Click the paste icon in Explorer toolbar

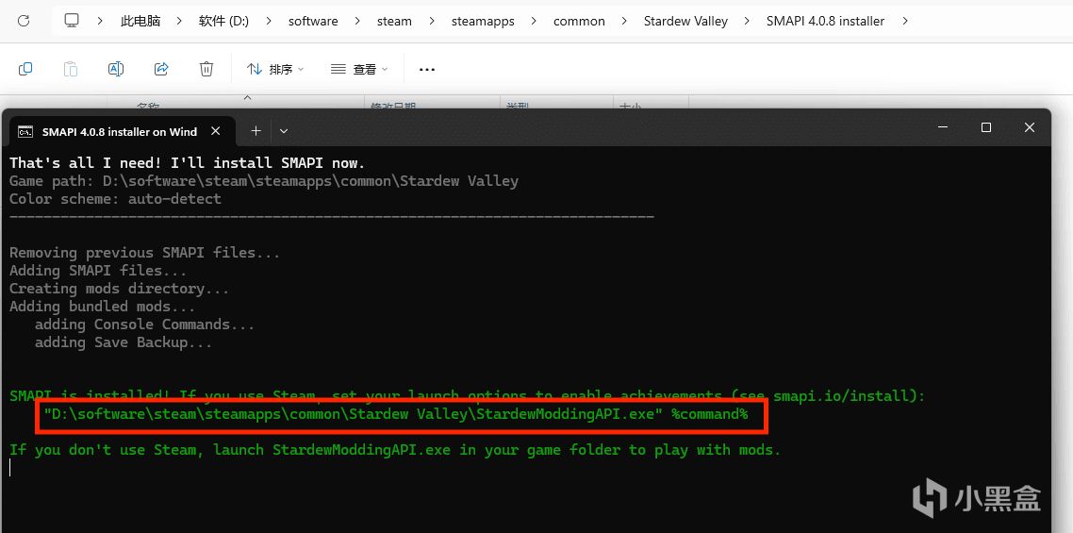coord(71,69)
